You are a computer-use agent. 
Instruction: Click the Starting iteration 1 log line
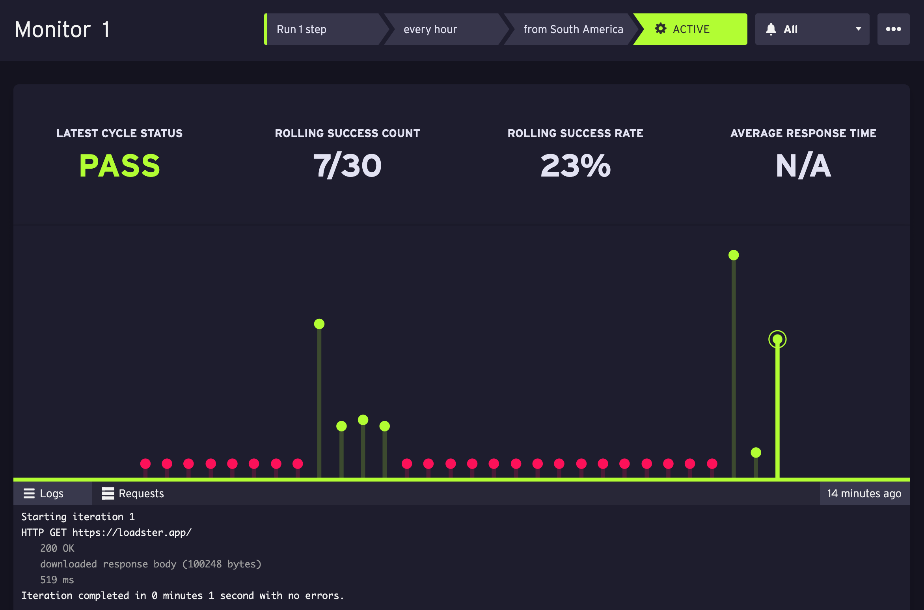78,517
